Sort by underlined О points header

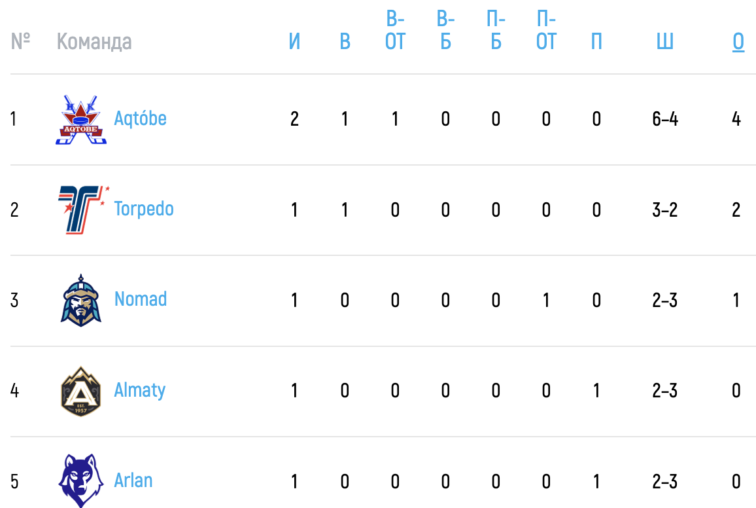coord(738,42)
